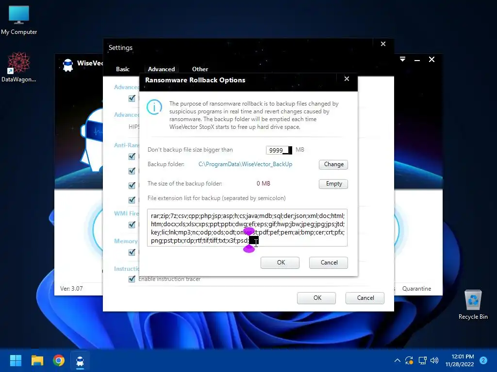Close the Settings window
Viewport: 497px width, 372px height.
pos(383,44)
